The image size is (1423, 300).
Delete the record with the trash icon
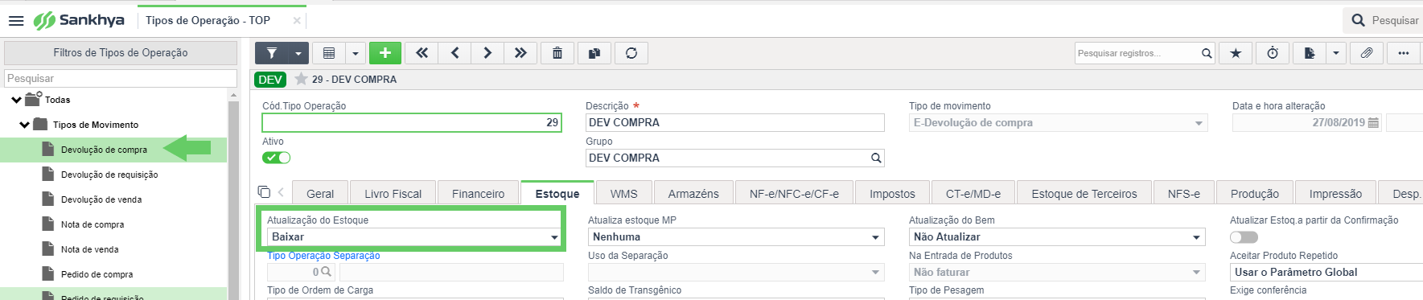click(557, 53)
